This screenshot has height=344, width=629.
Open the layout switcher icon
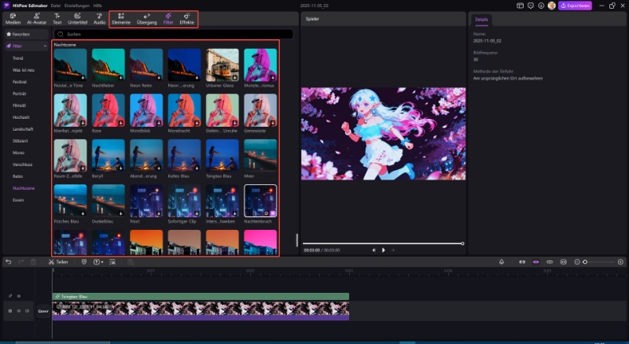coord(520,6)
